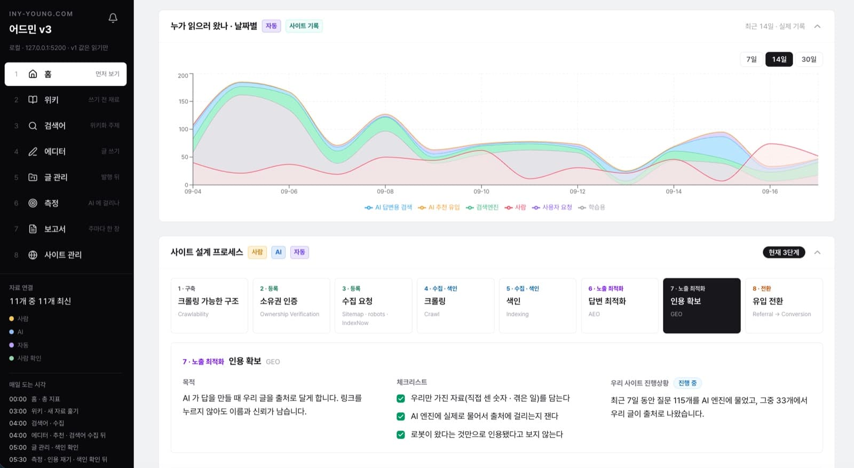Select step 8 유입 전환 card
Viewport: 854px width, 468px height.
[x=784, y=306]
